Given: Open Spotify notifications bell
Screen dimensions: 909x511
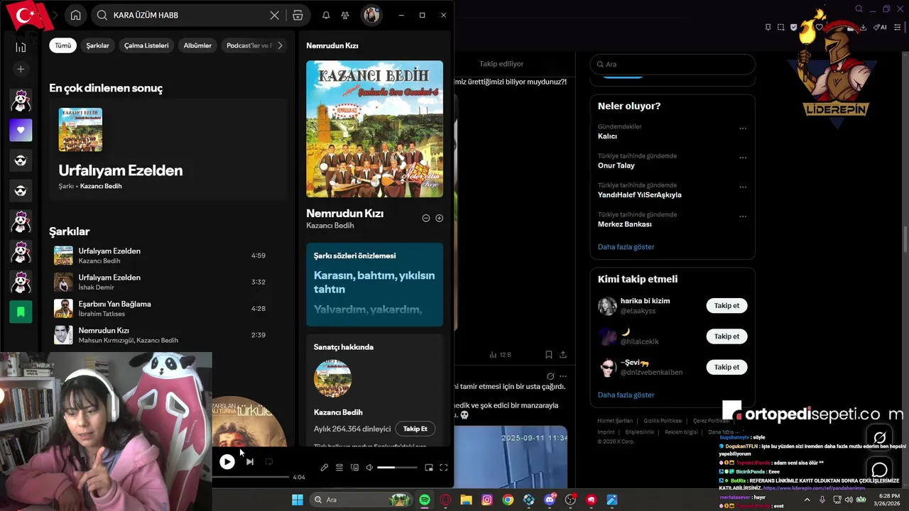Looking at the screenshot, I should 326,15.
